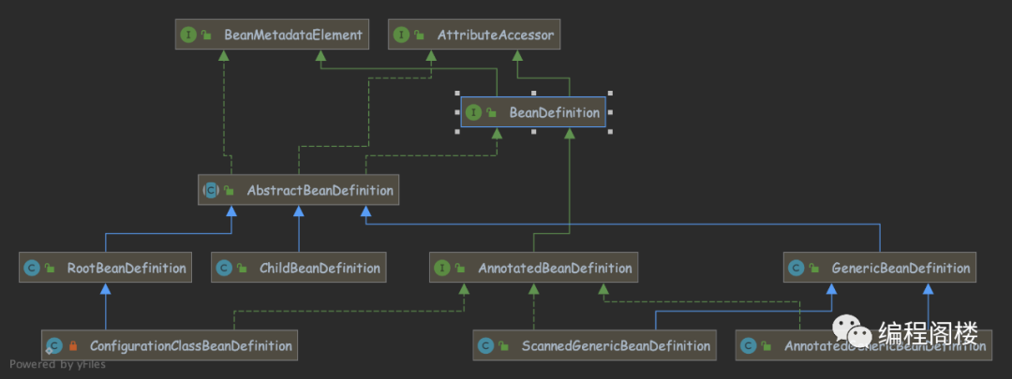Click the green lock icon beside AnnotatedBeanDefinition
The image size is (1012, 379).
coord(459,269)
